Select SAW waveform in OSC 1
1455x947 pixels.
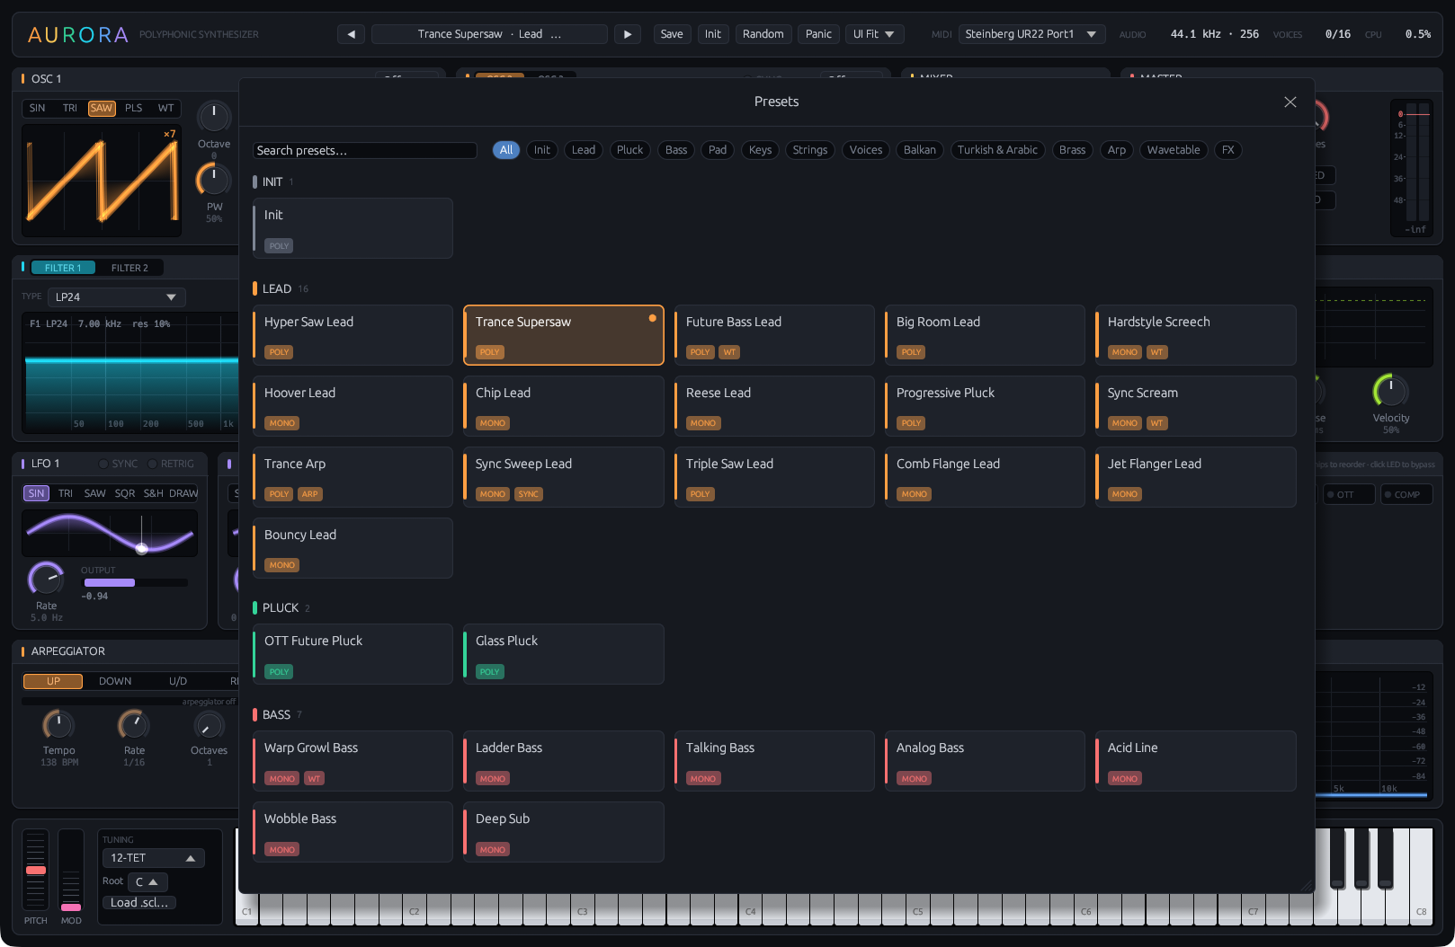pos(102,108)
